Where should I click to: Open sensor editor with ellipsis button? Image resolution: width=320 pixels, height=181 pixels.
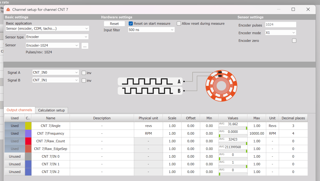(x=85, y=46)
